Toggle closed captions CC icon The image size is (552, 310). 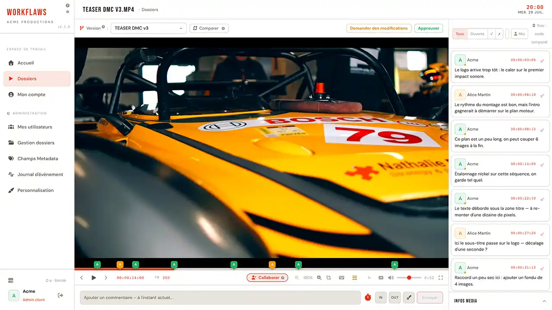point(381,278)
